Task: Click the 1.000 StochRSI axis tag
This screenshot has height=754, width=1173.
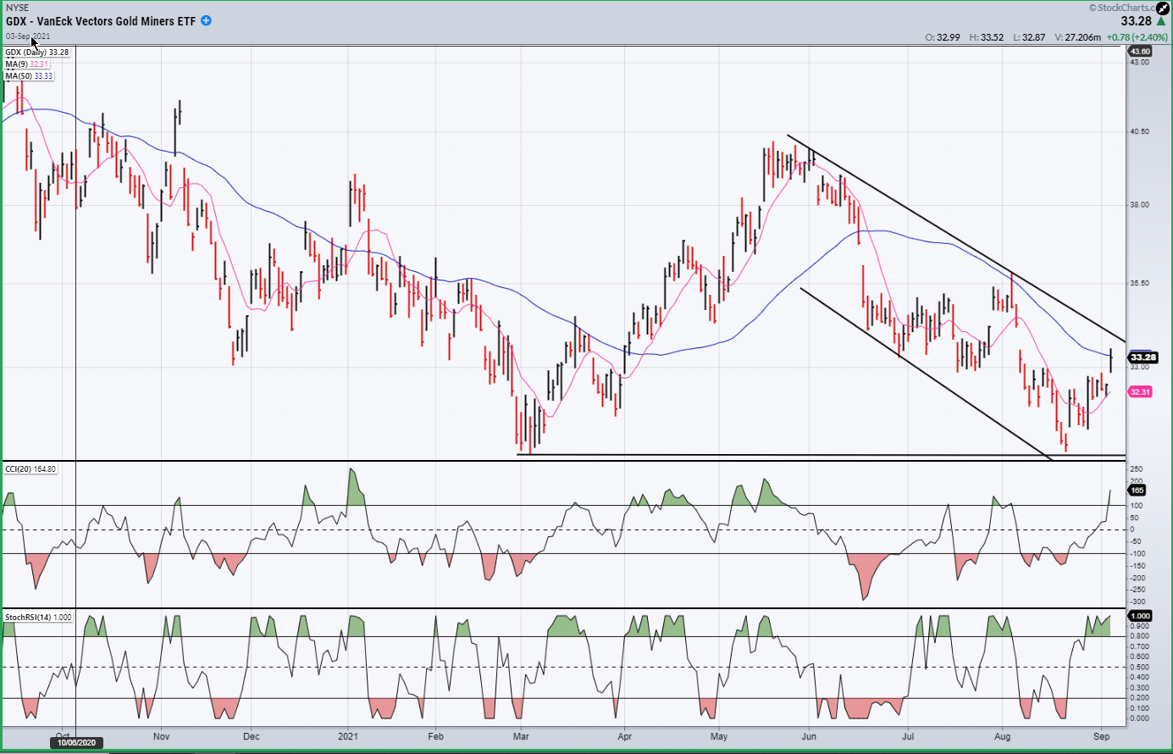Action: coord(1141,616)
